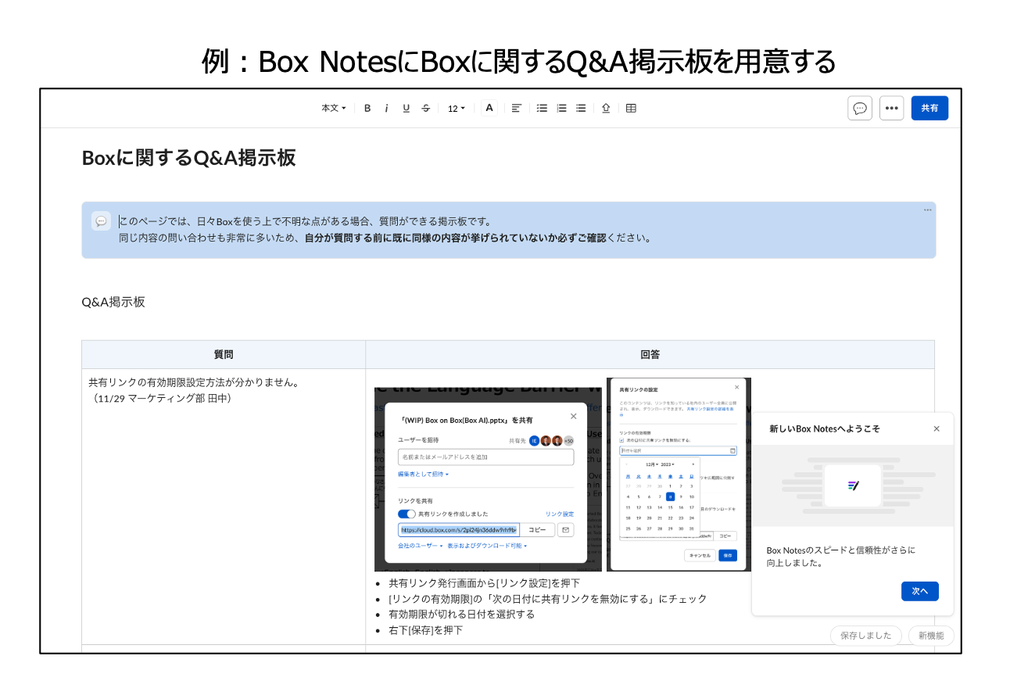
Task: Open the callout block's ellipsis menu
Action: [927, 210]
